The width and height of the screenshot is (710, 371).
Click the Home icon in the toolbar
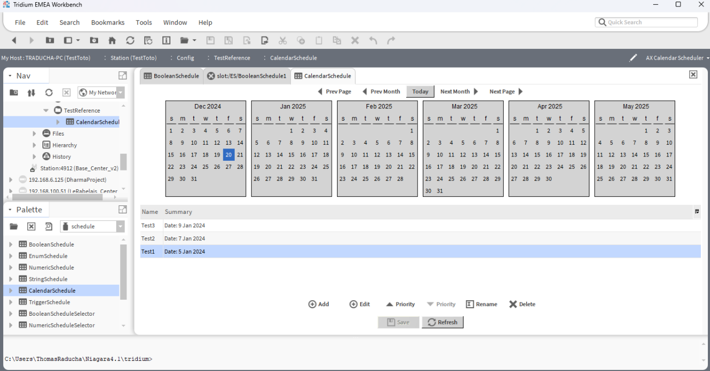[112, 40]
